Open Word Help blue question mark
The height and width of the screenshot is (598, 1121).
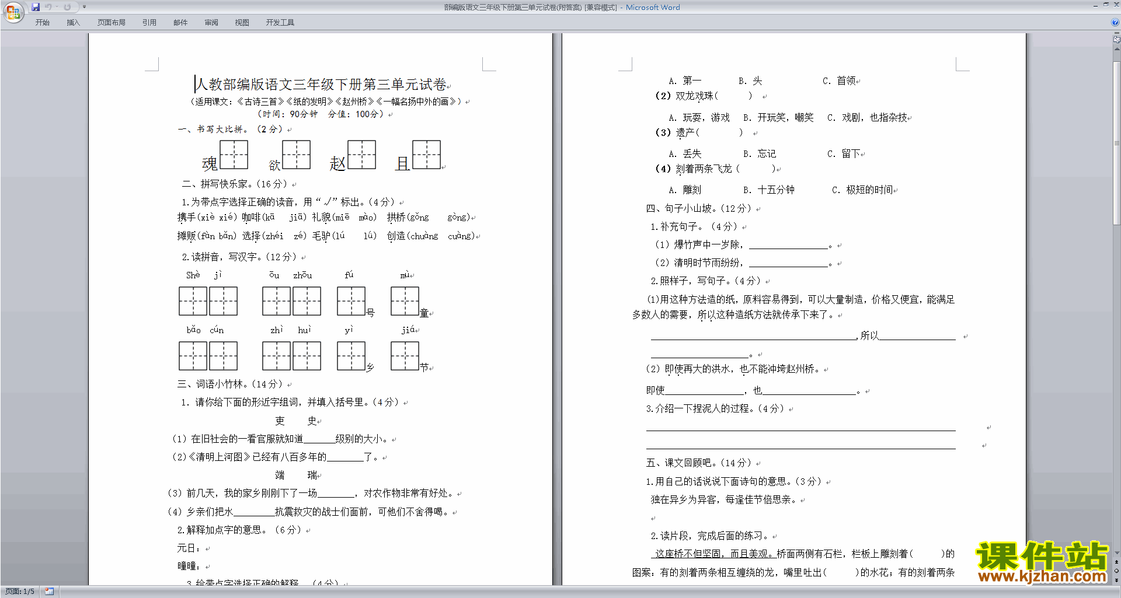[1115, 23]
